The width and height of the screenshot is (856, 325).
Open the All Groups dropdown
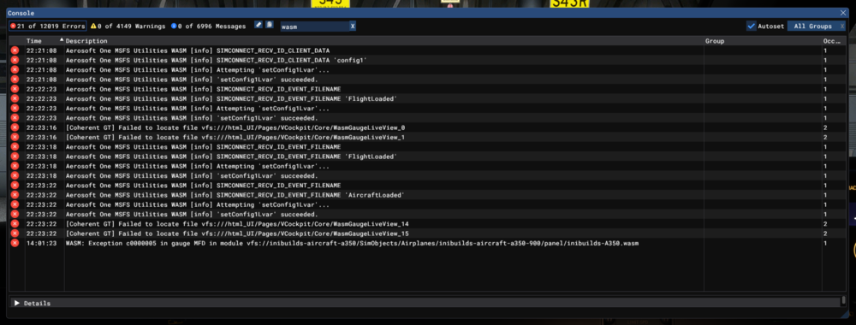pos(817,27)
